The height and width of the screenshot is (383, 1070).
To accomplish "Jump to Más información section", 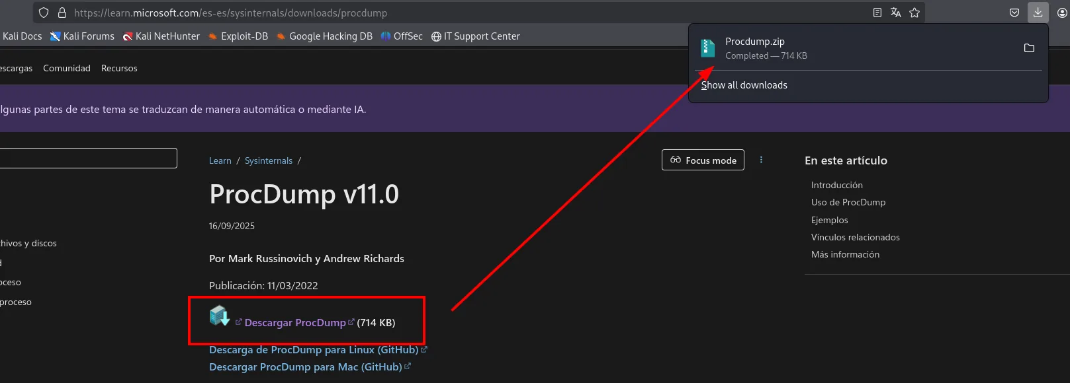I will 846,254.
